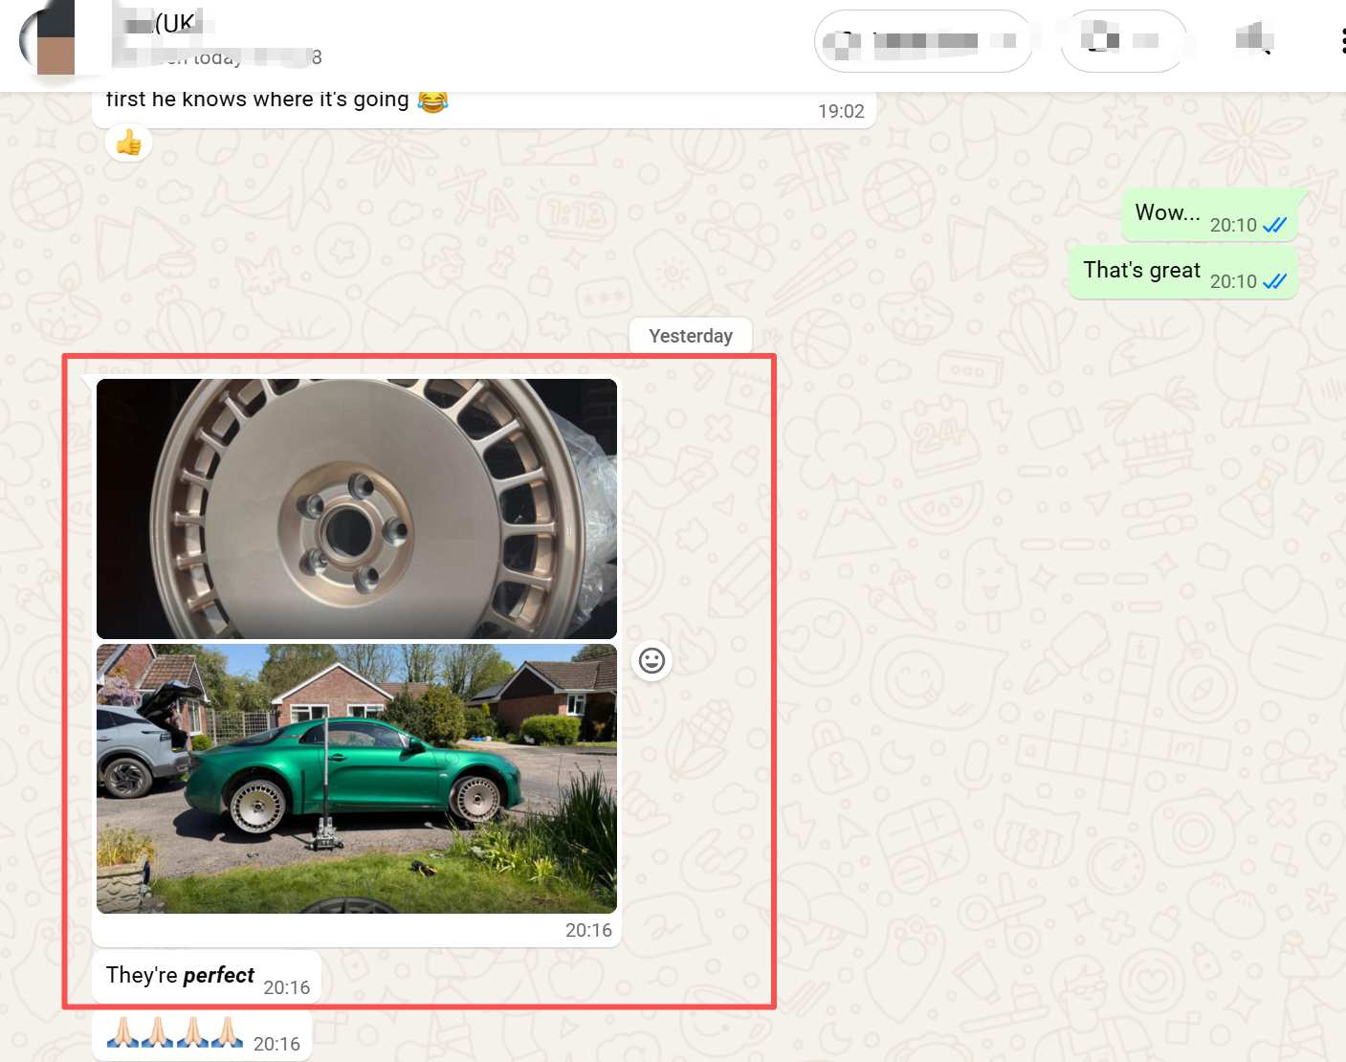Open the wheel rim photo
This screenshot has width=1346, height=1062.
coord(357,509)
